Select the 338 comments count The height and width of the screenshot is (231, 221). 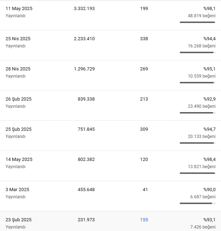(x=144, y=38)
